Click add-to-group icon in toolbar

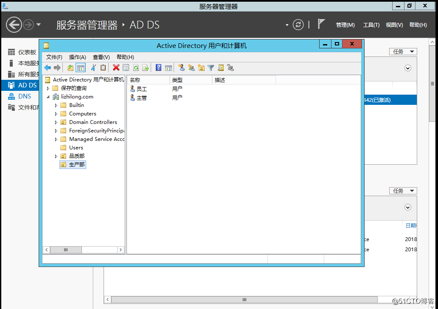pyautogui.click(x=230, y=67)
